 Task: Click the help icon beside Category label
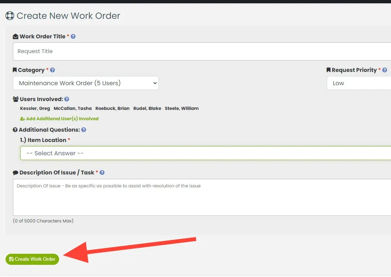[x=52, y=70]
